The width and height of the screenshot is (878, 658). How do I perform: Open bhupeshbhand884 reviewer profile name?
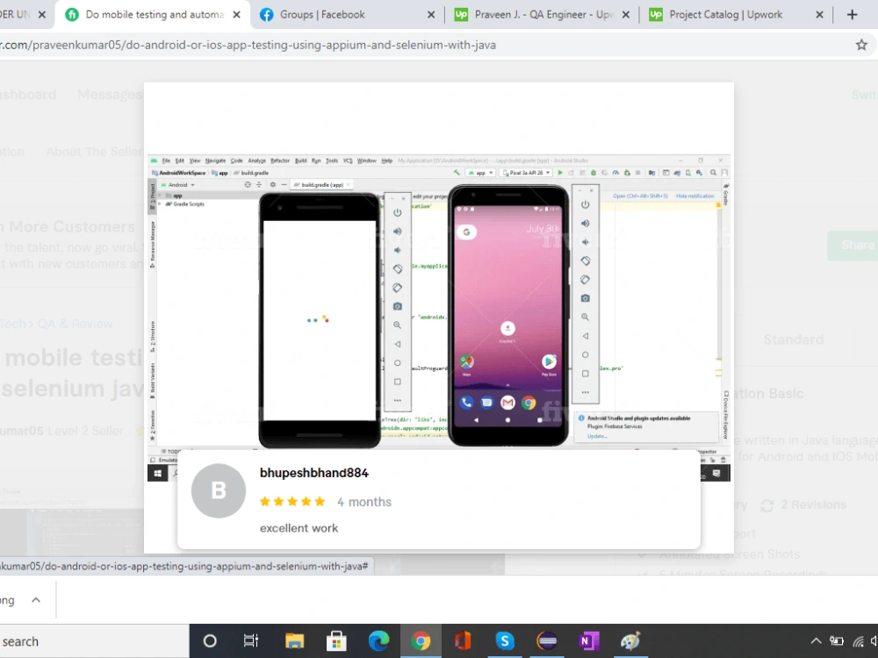tap(314, 473)
